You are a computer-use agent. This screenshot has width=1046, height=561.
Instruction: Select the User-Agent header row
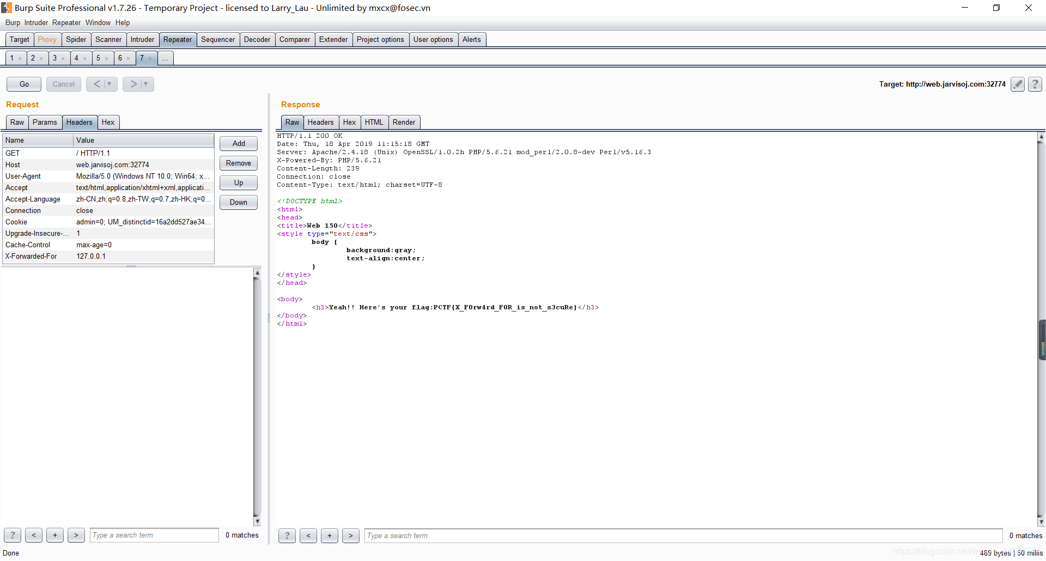pyautogui.click(x=108, y=176)
